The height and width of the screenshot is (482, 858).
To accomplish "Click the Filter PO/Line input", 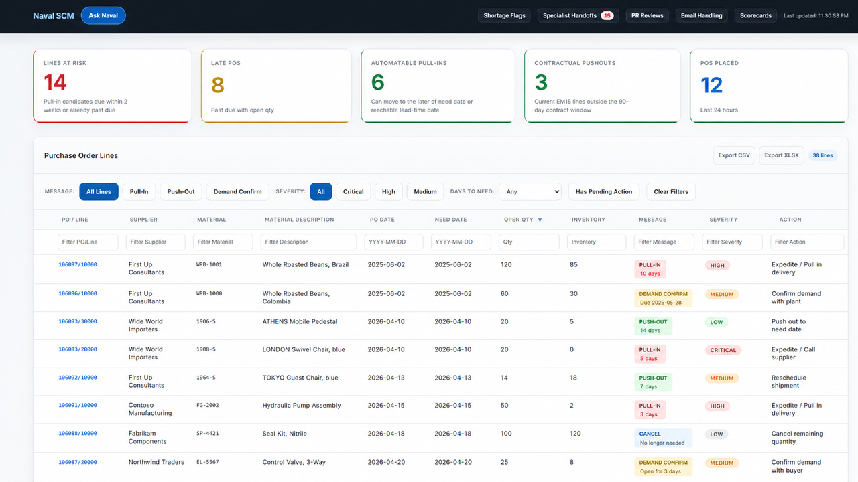I will point(88,242).
